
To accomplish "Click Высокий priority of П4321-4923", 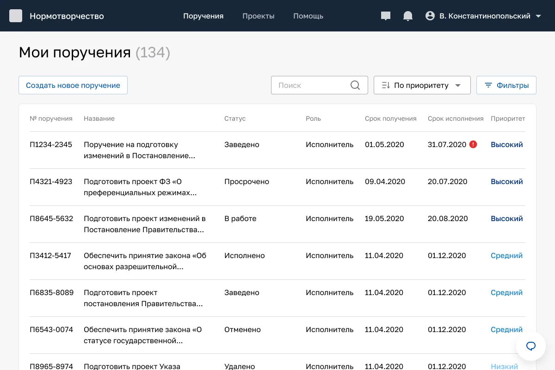I will (507, 181).
